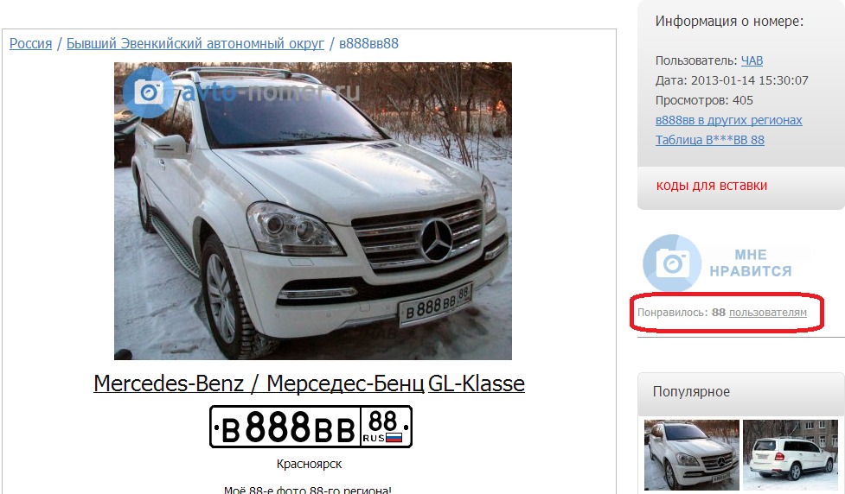Image resolution: width=845 pixels, height=494 pixels.
Task: Click the avto-nomer.ru watermark text on photo
Action: coord(271,92)
